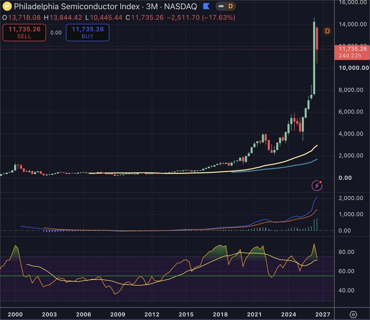Click the open price value 13,718.08

[24, 17]
